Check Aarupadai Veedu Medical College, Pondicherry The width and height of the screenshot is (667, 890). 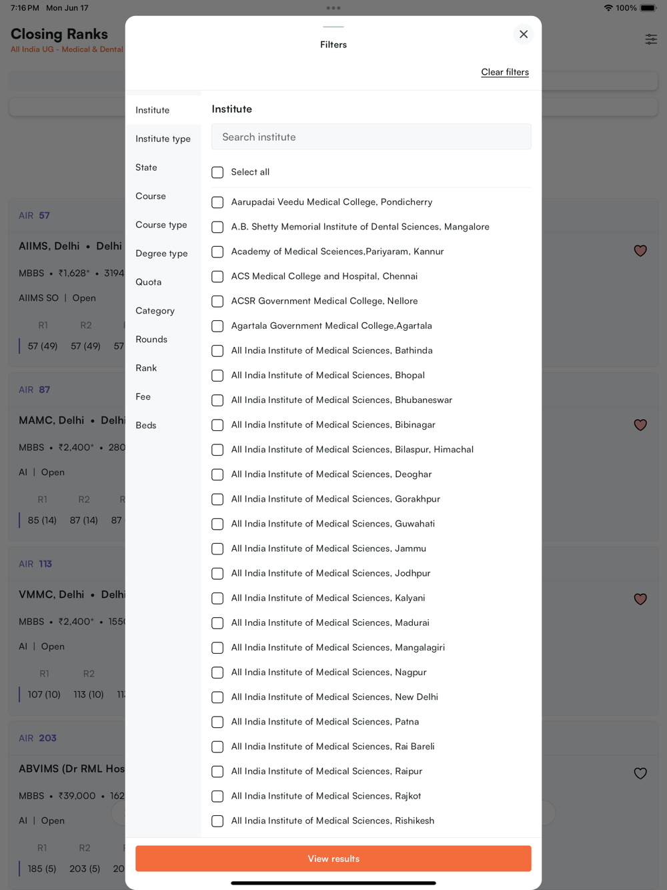point(217,202)
